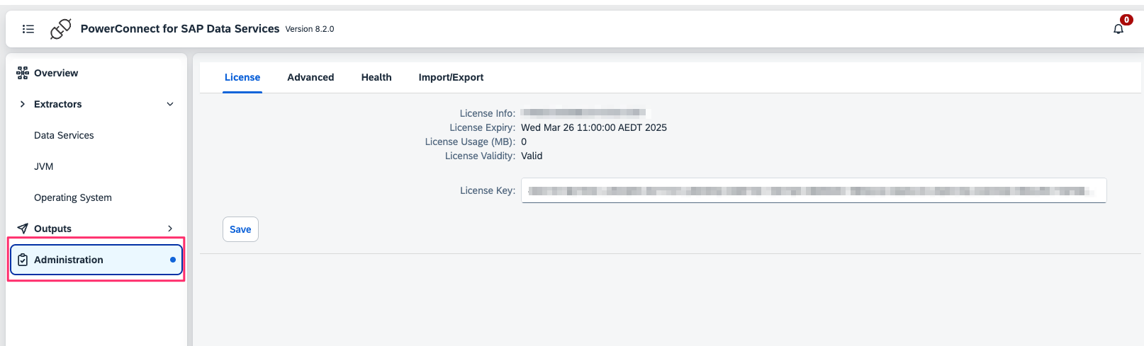
Task: Click the Outputs paper-plane icon
Action: [23, 229]
